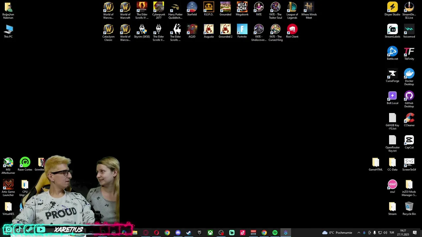Viewport: 422px width, 237px height.
Task: Open FATE - Undiscovered Realms shortcut
Action: [x=259, y=33]
